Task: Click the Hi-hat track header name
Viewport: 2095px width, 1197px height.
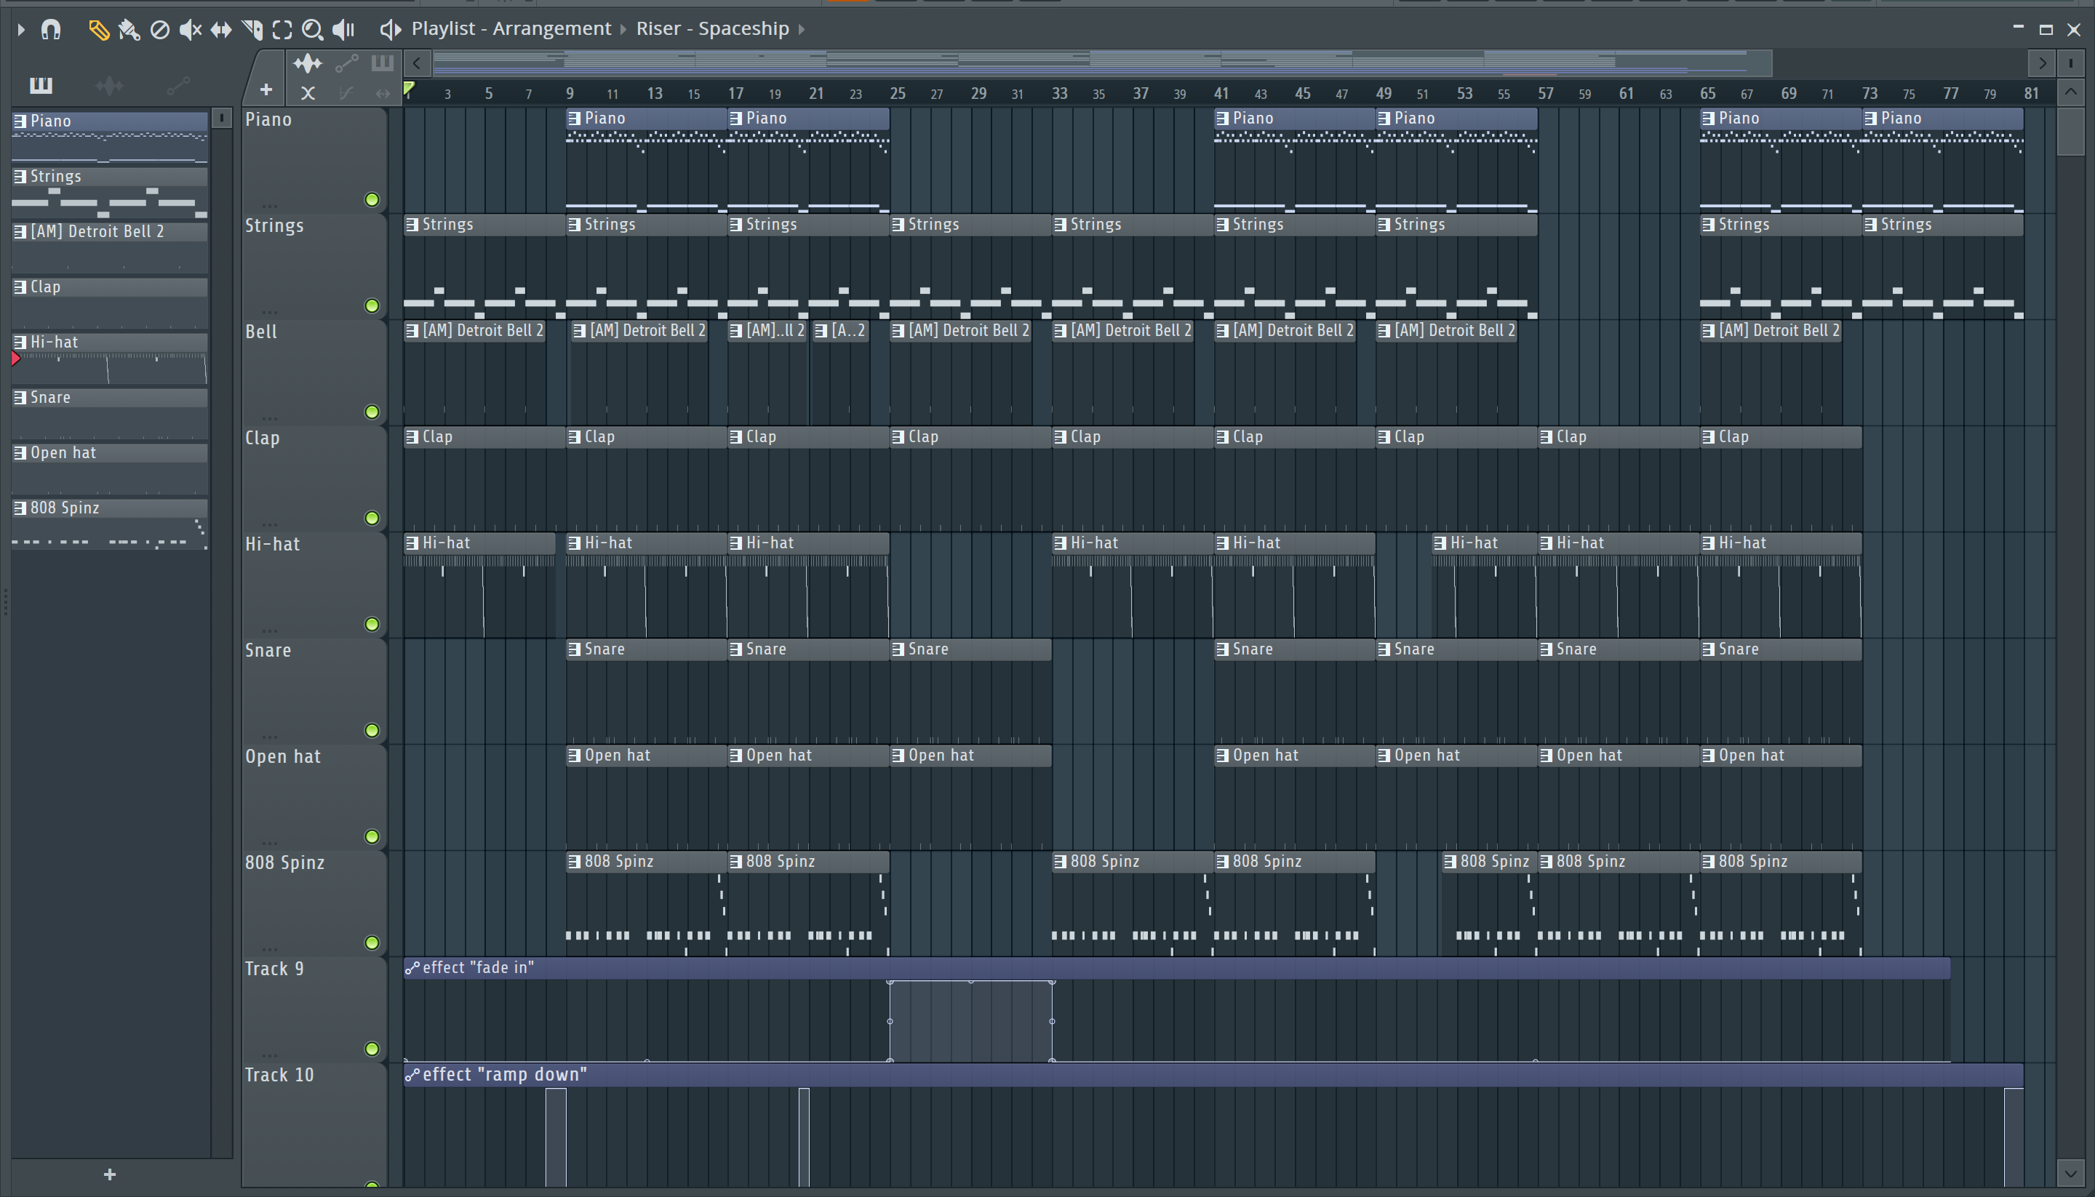Action: coord(272,544)
